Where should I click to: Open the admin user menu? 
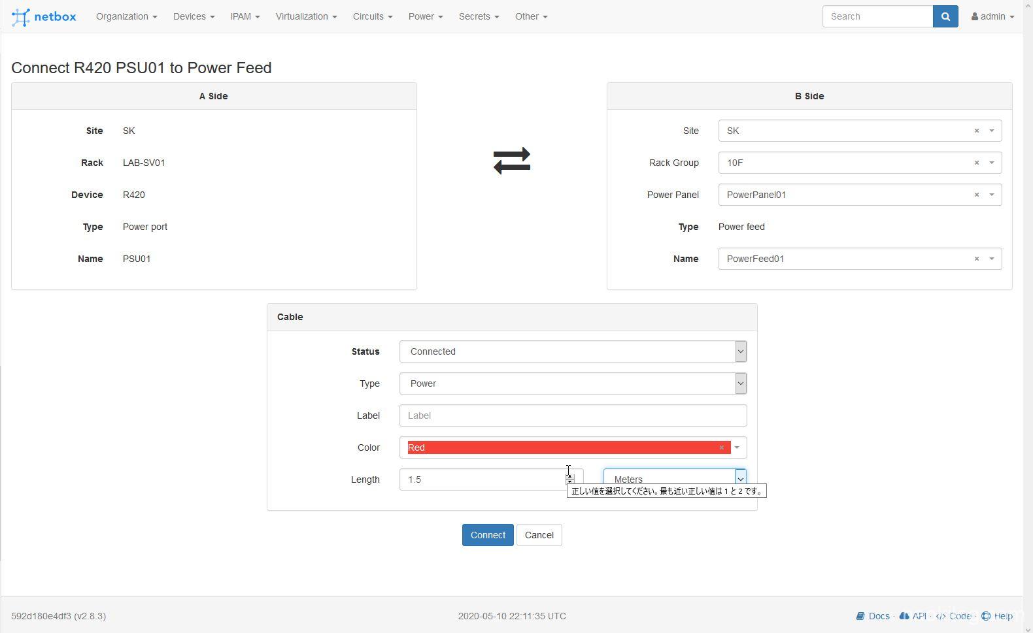[x=992, y=16]
